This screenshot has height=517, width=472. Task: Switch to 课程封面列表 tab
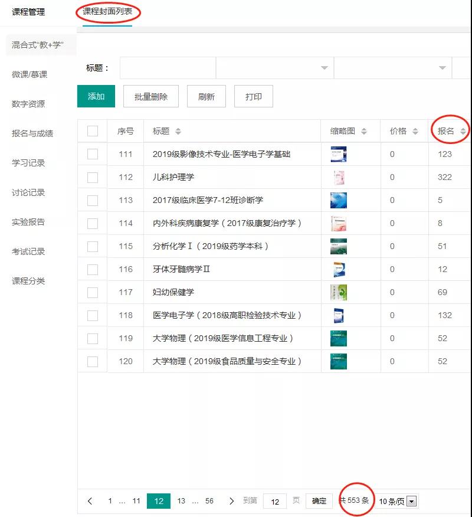pos(107,12)
